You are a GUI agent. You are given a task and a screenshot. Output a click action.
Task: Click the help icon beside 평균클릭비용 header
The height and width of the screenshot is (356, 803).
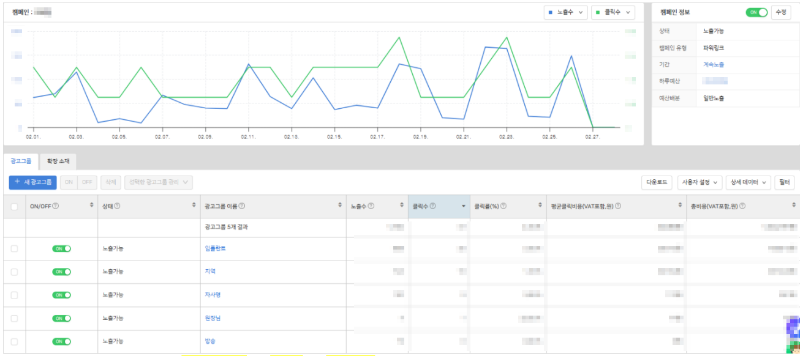(x=617, y=206)
